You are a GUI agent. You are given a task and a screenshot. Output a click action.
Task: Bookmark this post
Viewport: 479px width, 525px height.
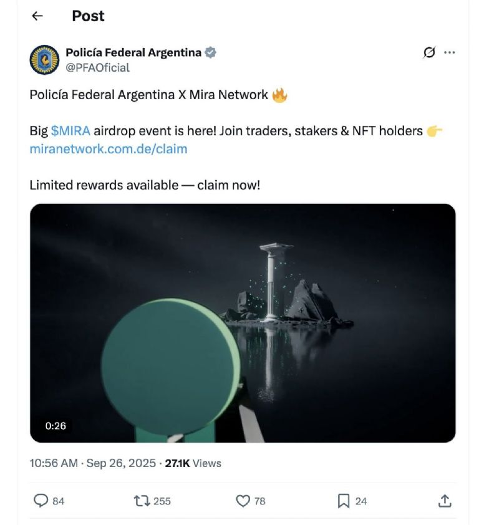tap(344, 500)
